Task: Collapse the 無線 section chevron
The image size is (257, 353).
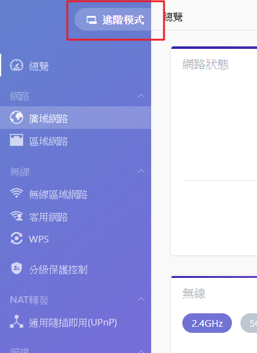Action: (141, 171)
